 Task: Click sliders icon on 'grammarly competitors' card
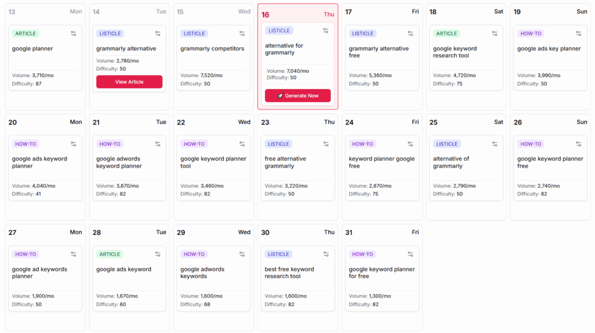point(242,34)
